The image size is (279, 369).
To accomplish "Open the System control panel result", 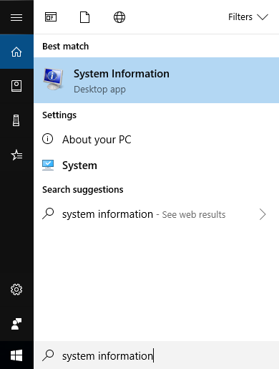I will click(157, 166).
